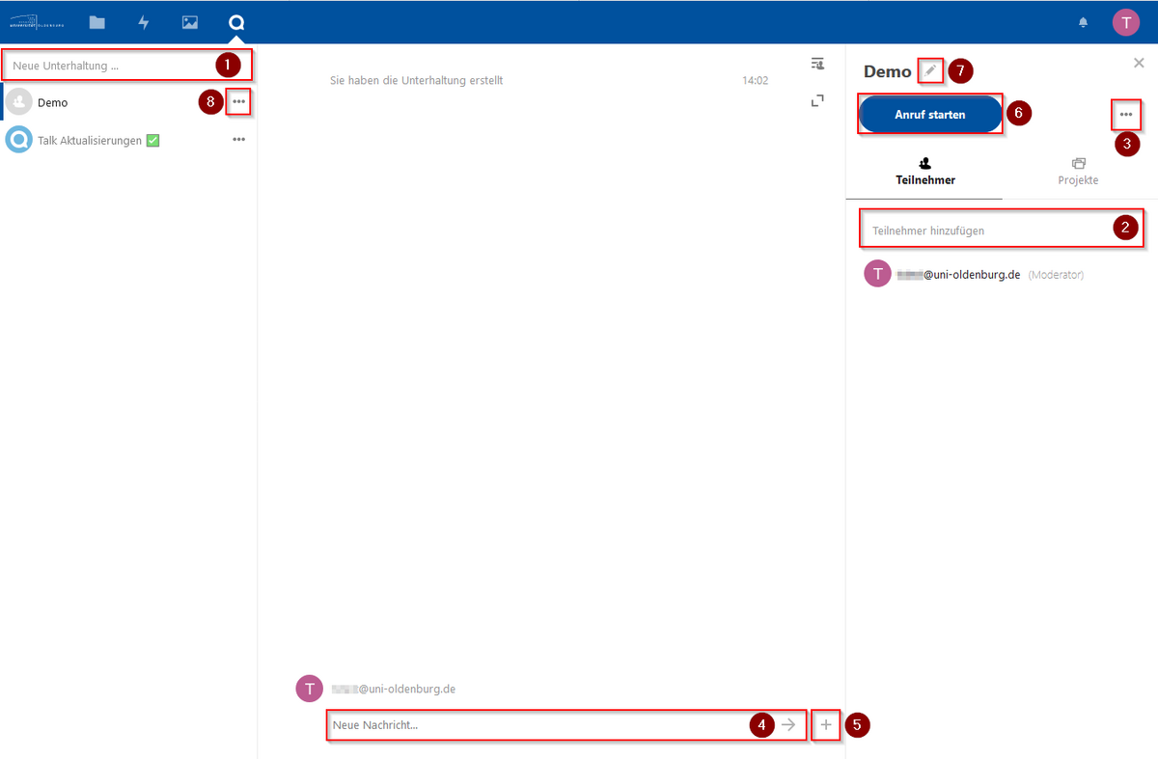This screenshot has height=759, width=1158.
Task: Open the Talk app icon
Action: (236, 22)
